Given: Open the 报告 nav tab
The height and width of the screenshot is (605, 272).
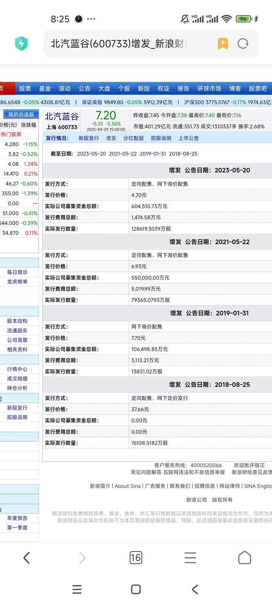Looking at the screenshot, I should click(x=183, y=88).
